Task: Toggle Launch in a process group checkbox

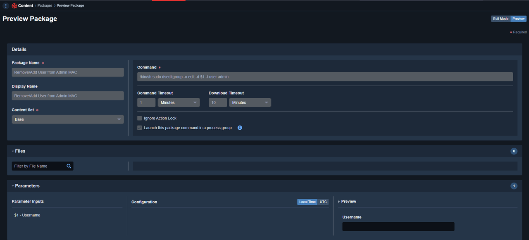Action: 140,128
